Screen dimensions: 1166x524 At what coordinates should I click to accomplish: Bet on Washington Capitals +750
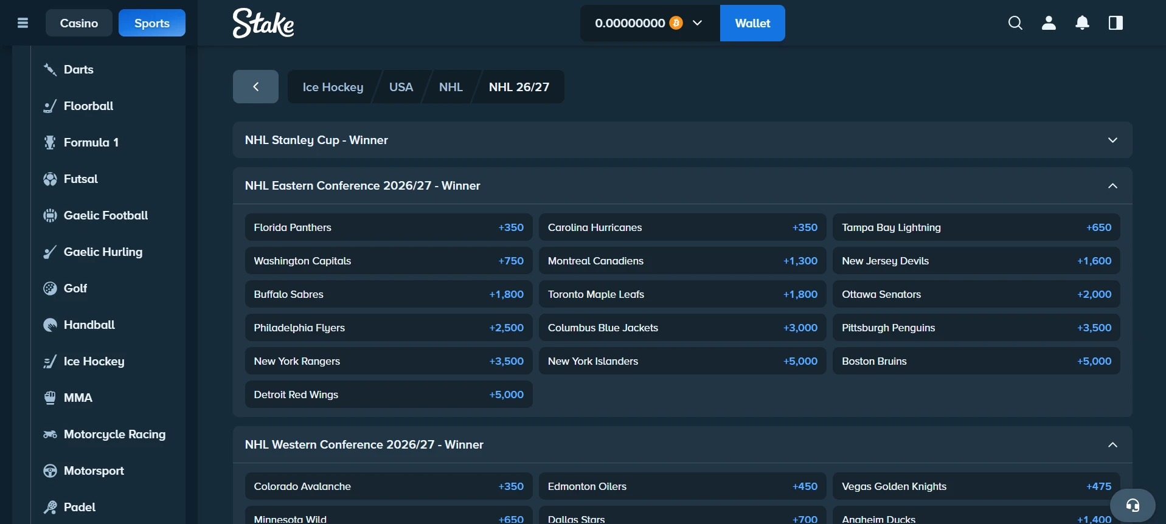(x=389, y=261)
